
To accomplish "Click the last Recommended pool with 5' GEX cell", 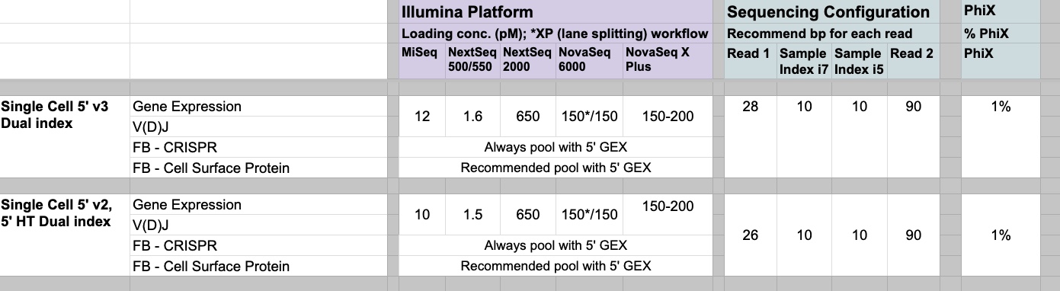I will 556,266.
